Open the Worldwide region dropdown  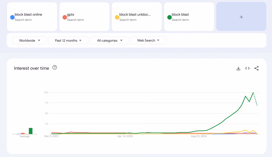(x=29, y=40)
